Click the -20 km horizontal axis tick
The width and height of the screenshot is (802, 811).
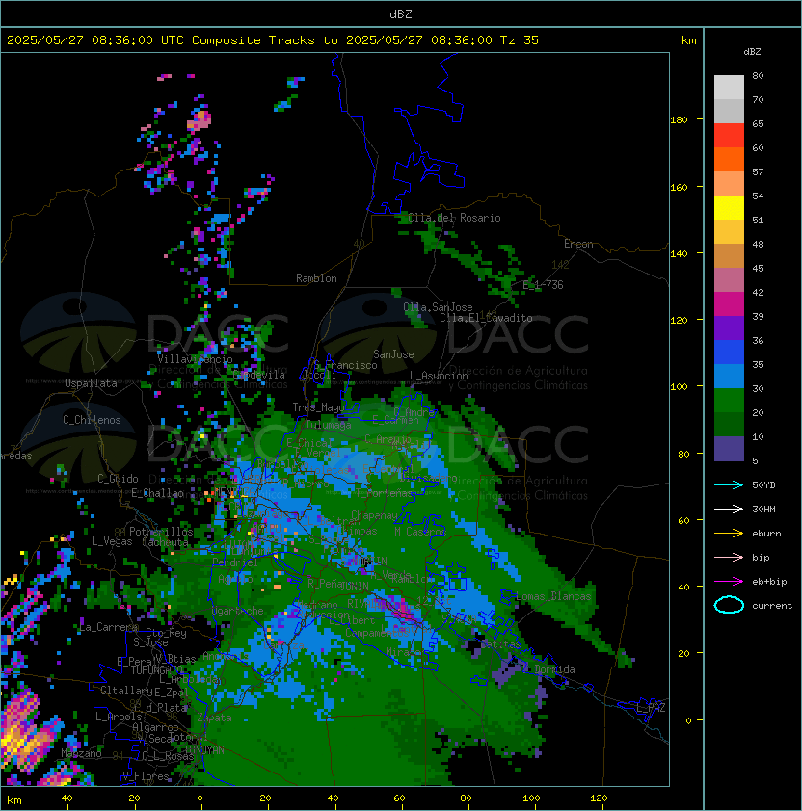tap(131, 798)
